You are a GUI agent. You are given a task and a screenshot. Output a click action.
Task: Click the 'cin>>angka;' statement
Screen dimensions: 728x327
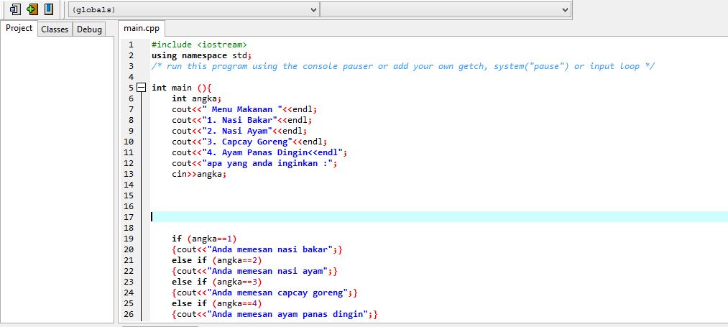[x=199, y=174]
